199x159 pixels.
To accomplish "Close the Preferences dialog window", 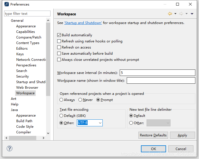I will point(190,4).
